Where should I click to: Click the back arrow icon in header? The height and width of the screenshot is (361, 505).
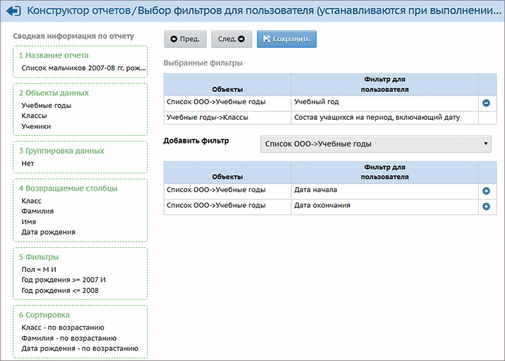coord(13,11)
